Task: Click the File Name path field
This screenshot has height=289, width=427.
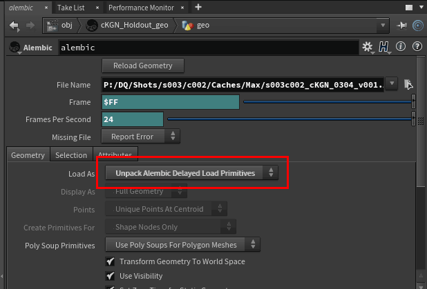Action: pyautogui.click(x=243, y=85)
